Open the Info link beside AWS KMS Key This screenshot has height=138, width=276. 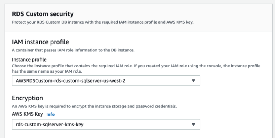[x=51, y=114]
